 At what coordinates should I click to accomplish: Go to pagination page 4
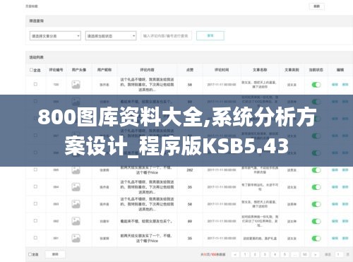tap(275, 254)
